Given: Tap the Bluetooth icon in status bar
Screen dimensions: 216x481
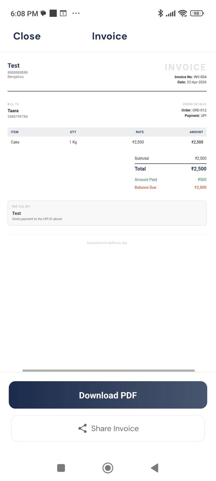Looking at the screenshot, I should tap(160, 13).
